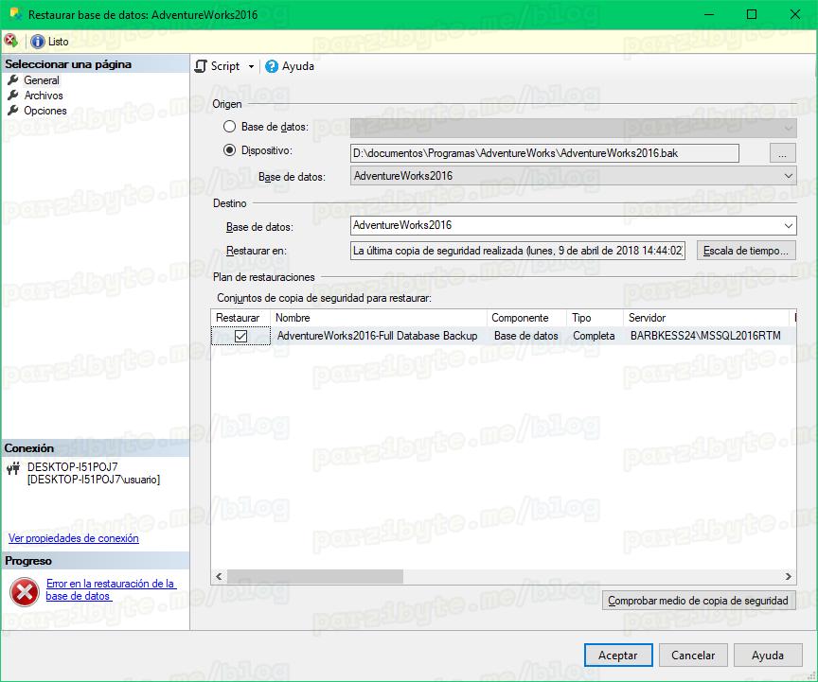Select the Dispositivo radio button
The image size is (818, 682).
pos(229,150)
